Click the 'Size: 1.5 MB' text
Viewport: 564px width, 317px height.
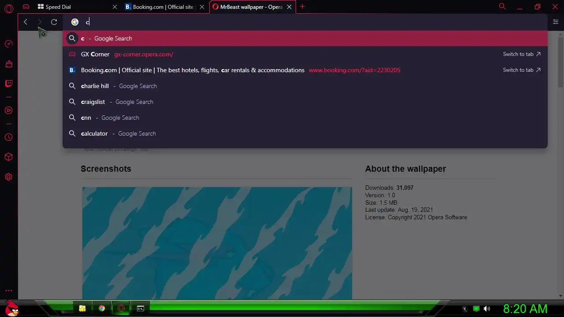point(381,203)
